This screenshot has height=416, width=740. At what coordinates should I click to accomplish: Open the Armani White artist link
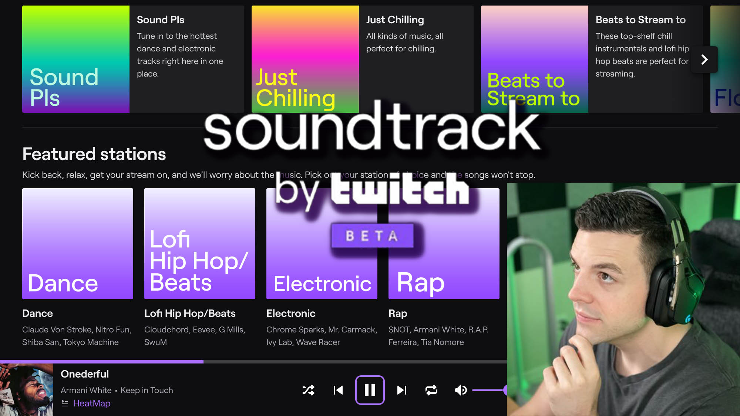pos(86,390)
